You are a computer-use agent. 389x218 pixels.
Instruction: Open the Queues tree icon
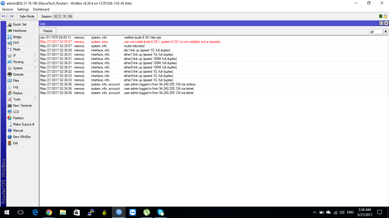point(10,74)
